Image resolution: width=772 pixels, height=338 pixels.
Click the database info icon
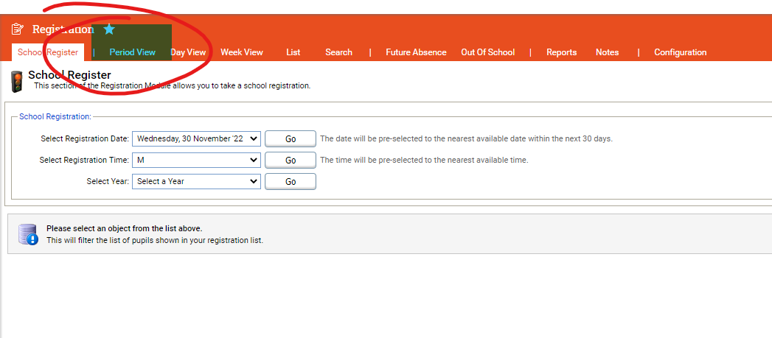28,234
